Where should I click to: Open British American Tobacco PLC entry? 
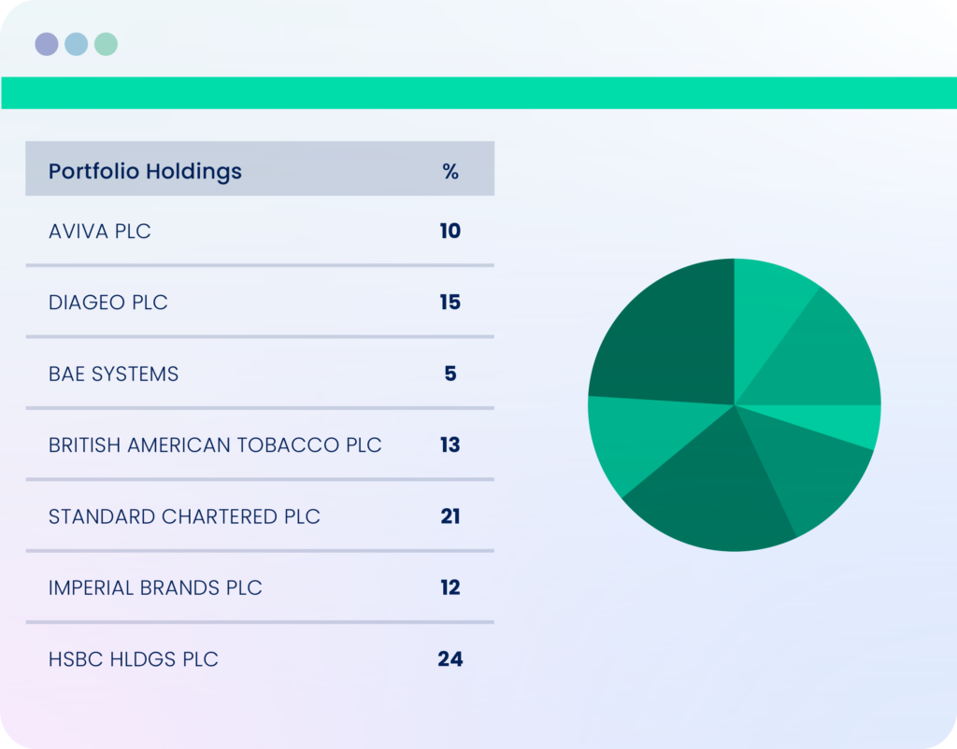click(260, 445)
